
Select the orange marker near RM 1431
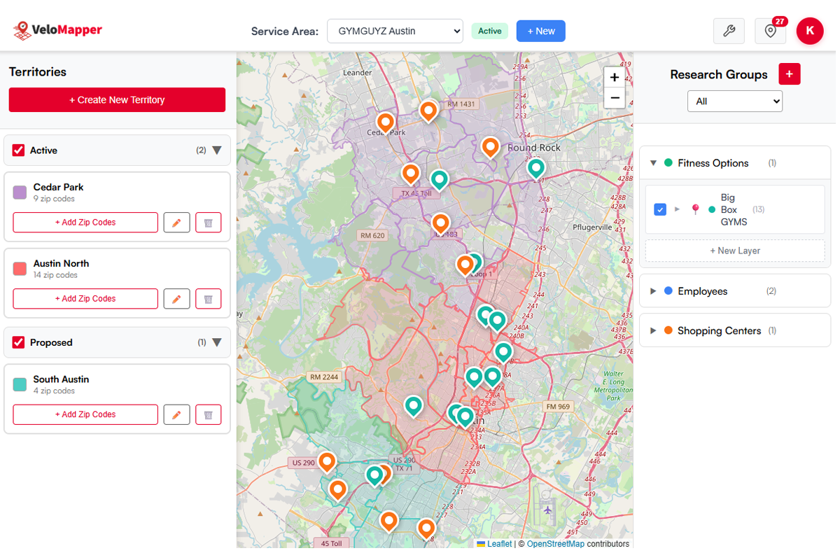(x=428, y=111)
